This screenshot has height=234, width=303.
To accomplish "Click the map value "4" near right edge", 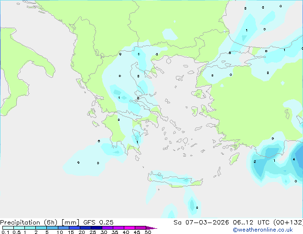I will tap(294, 160).
